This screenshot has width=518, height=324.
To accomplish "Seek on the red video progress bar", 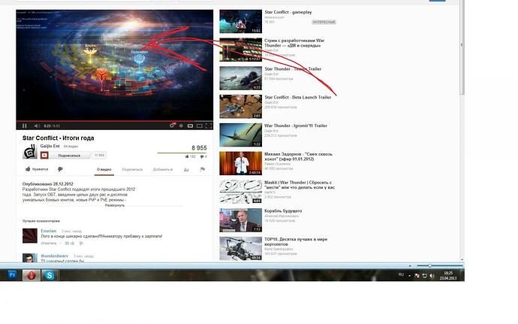I will 114,121.
